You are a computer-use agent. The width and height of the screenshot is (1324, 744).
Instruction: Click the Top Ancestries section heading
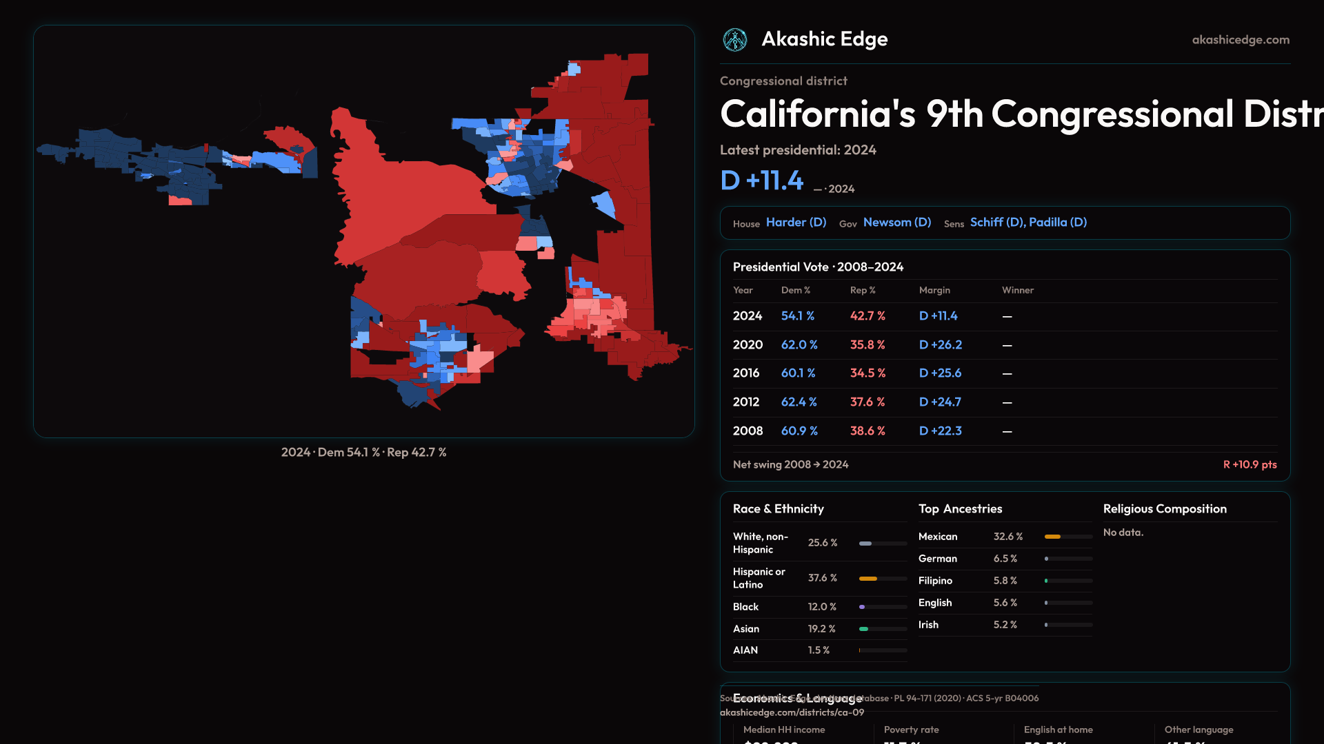[960, 509]
